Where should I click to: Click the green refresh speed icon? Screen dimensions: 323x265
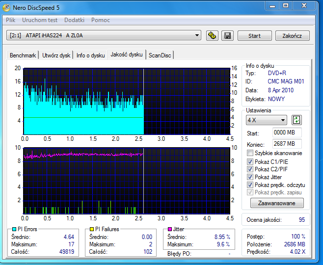pos(296,120)
